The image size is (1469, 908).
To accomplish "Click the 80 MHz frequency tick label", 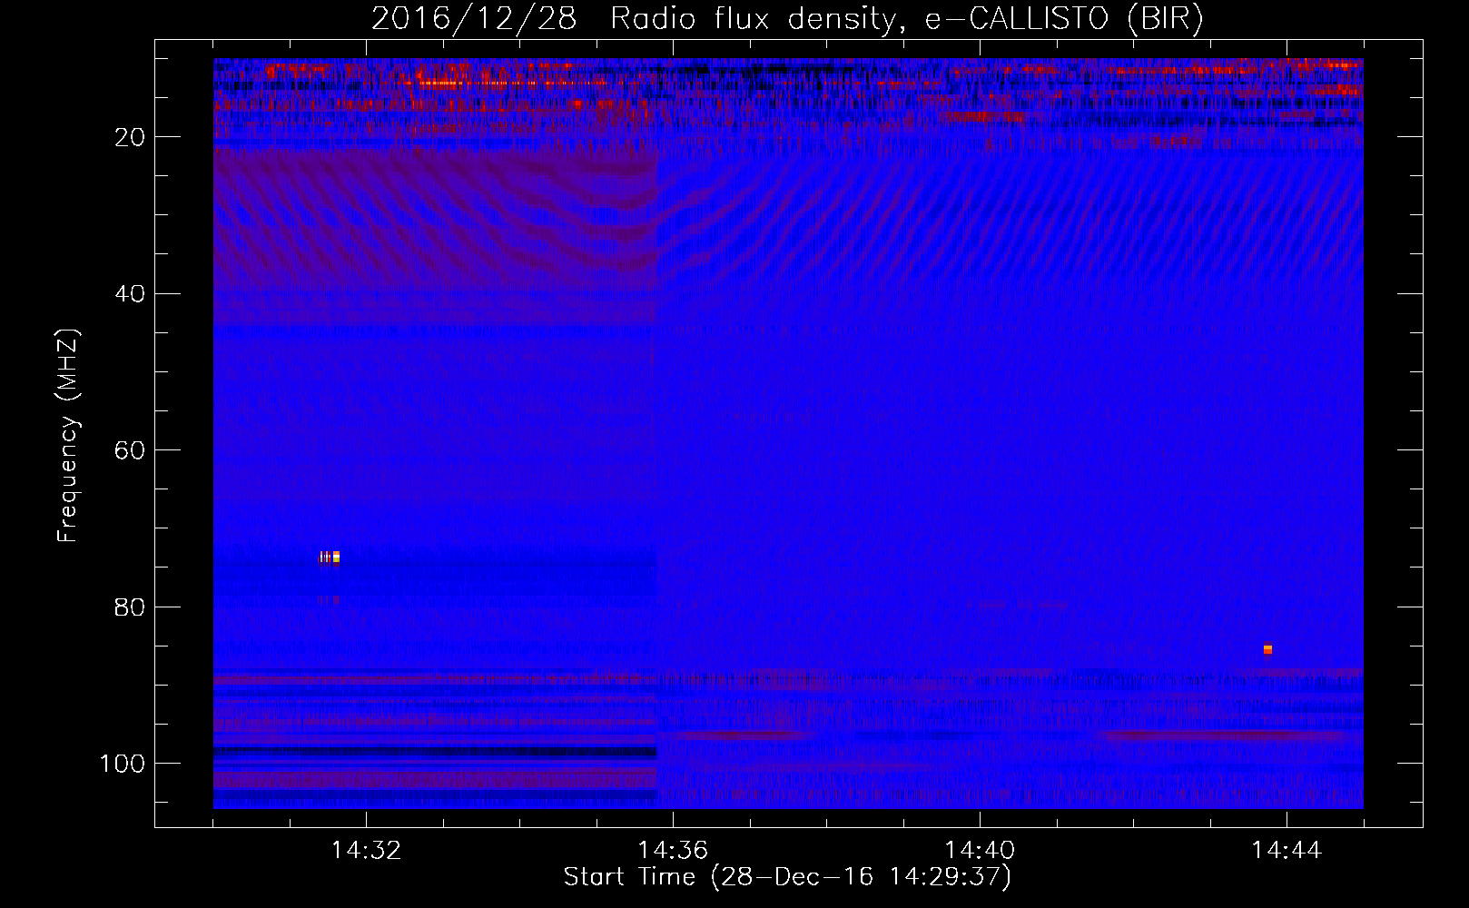I will pos(130,607).
